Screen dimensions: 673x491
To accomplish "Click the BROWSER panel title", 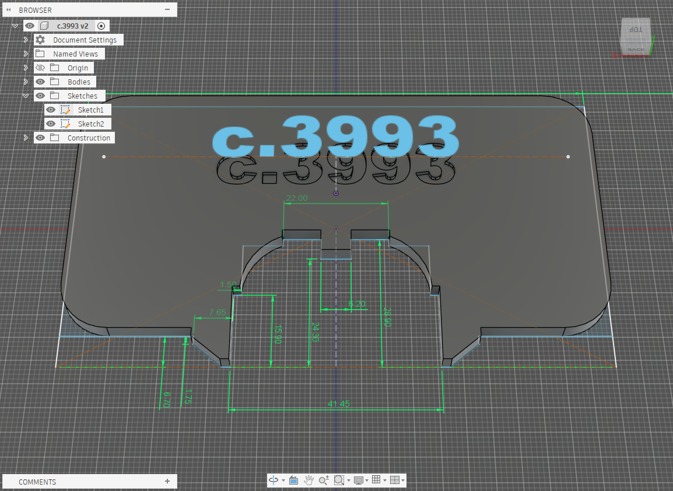I will [35, 10].
